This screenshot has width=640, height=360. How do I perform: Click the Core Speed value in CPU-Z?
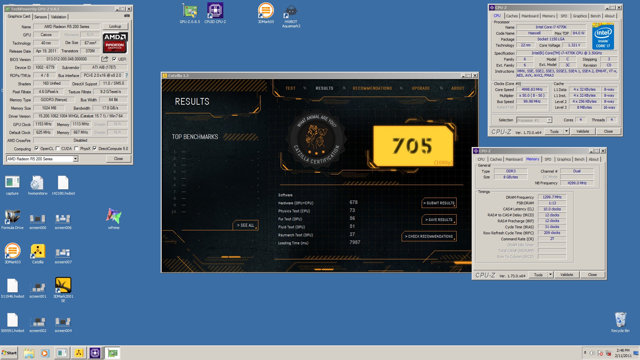pos(532,89)
